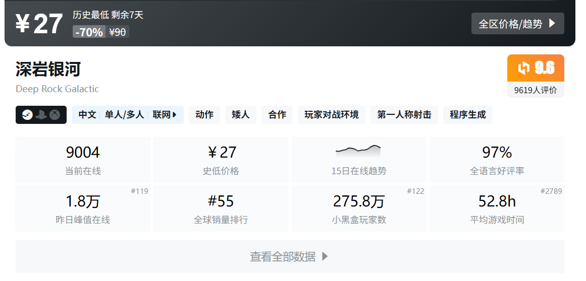Screen dimensions: 586x281
Task: Select the 合作 tag
Action: coord(277,115)
